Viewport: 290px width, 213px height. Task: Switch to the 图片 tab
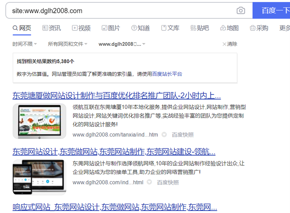click(111, 28)
